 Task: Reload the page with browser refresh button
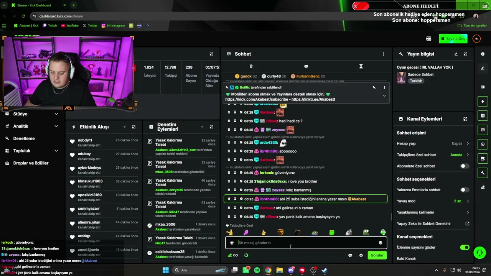click(23, 16)
